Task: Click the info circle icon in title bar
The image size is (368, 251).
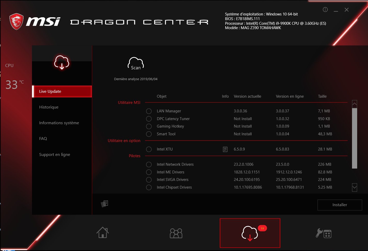Action: coord(325,10)
